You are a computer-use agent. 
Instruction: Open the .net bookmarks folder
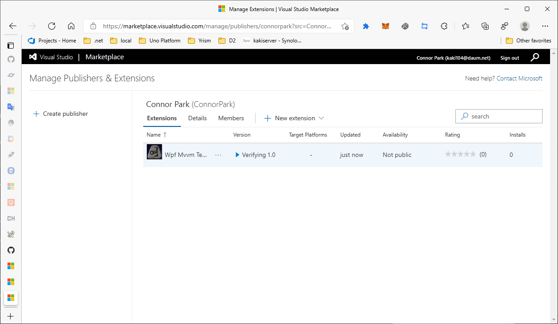pos(93,41)
